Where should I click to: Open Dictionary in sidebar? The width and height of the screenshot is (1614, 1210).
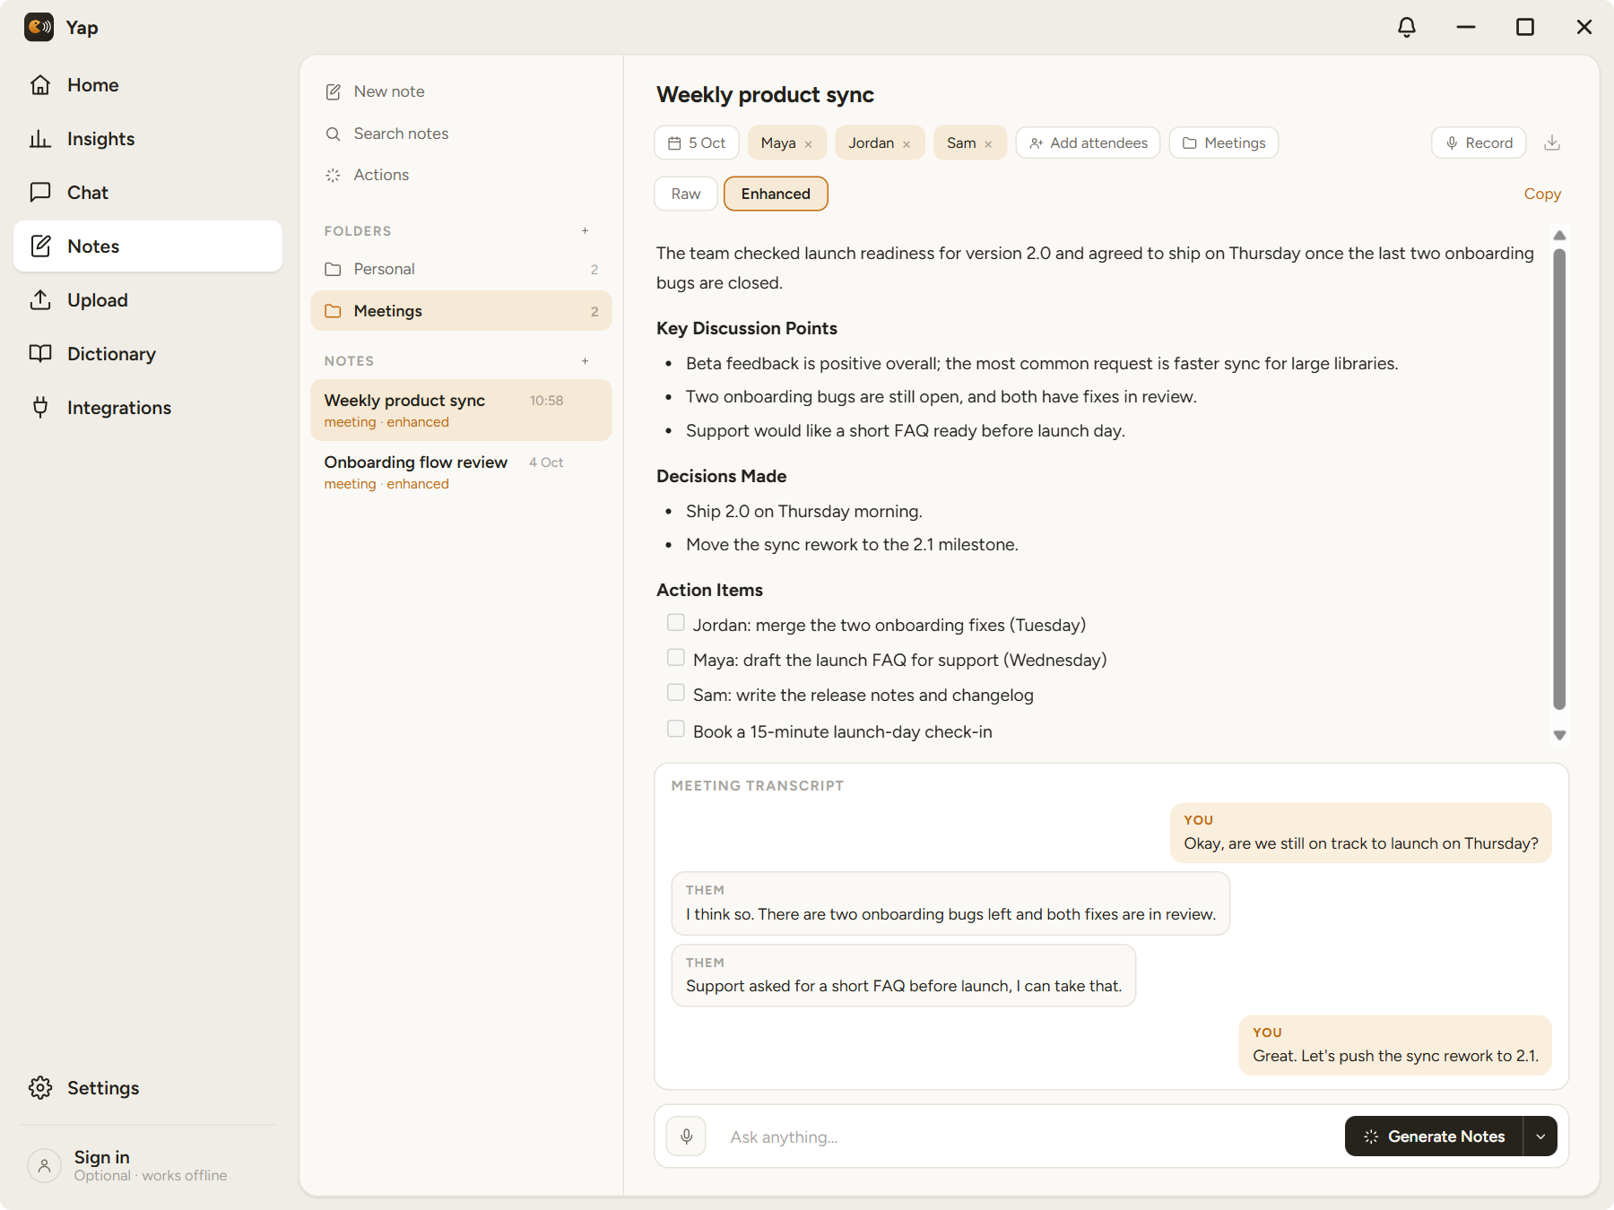pos(148,354)
